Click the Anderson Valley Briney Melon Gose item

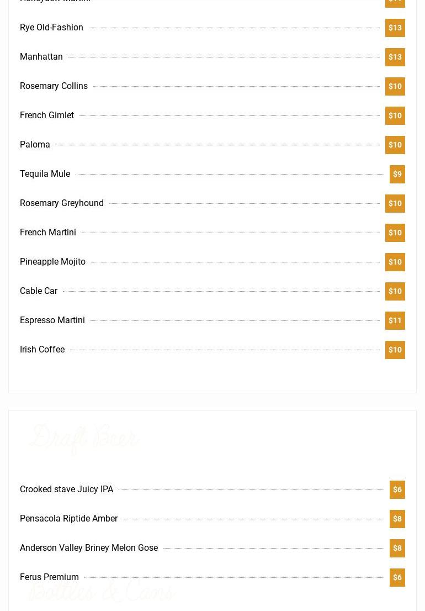click(x=89, y=548)
